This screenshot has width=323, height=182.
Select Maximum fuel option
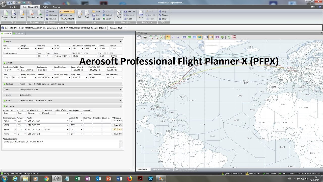pyautogui.click(x=66, y=15)
